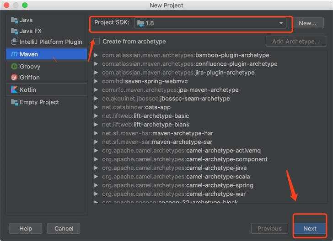Screen dimensions: 333x241
Task: Click the red Griffon icon
Action: [x=14, y=77]
